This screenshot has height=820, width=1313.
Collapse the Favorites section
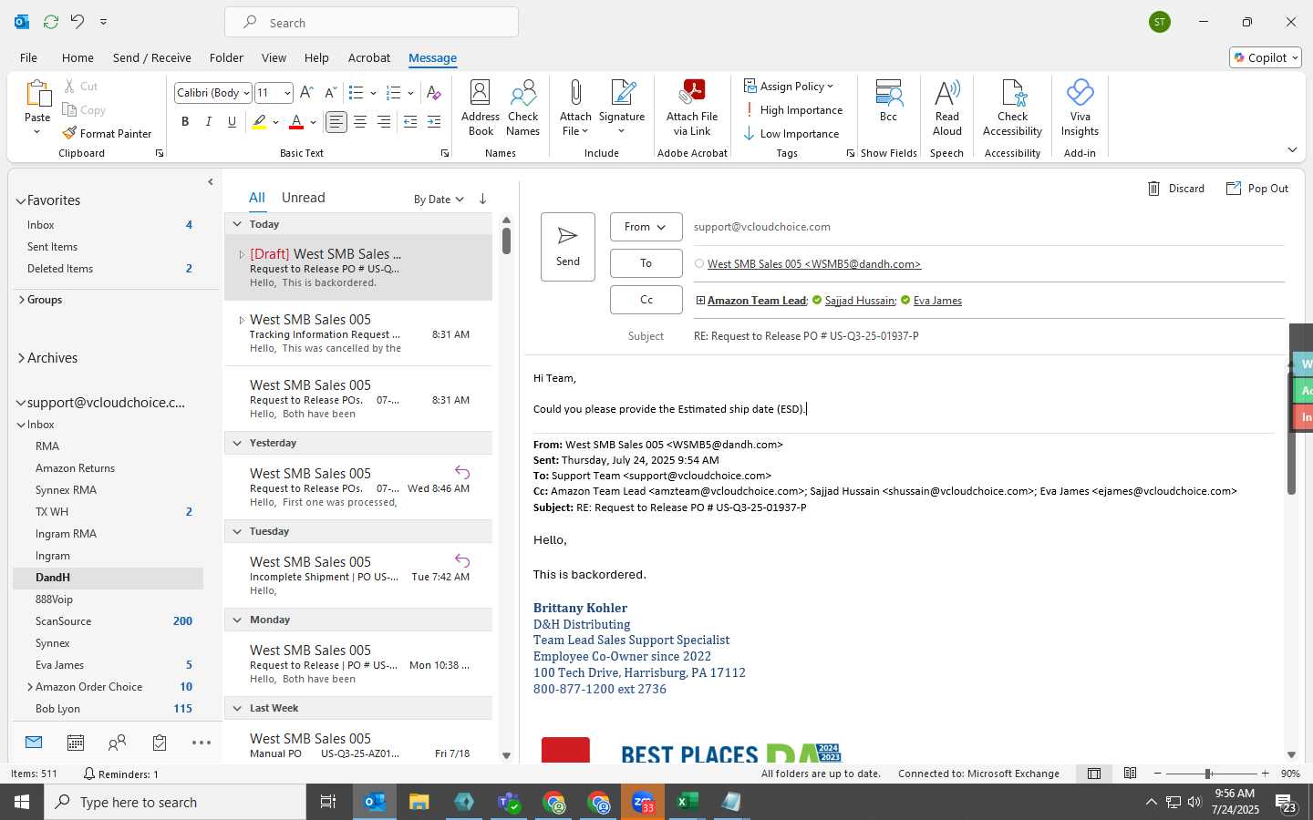click(x=20, y=201)
